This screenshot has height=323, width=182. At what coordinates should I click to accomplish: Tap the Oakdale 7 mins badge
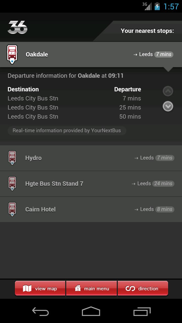point(164,54)
